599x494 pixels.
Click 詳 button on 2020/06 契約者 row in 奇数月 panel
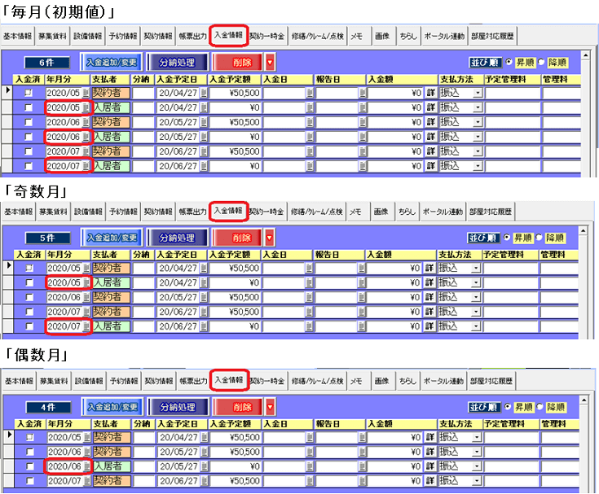point(429,297)
